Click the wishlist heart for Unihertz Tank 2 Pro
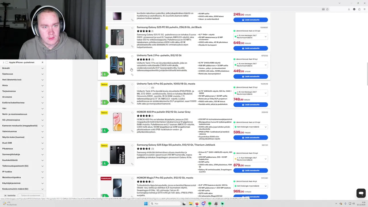 tap(132, 56)
